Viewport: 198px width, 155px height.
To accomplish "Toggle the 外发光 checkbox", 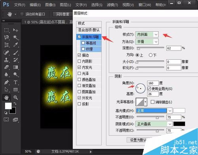I will coord(79,98).
